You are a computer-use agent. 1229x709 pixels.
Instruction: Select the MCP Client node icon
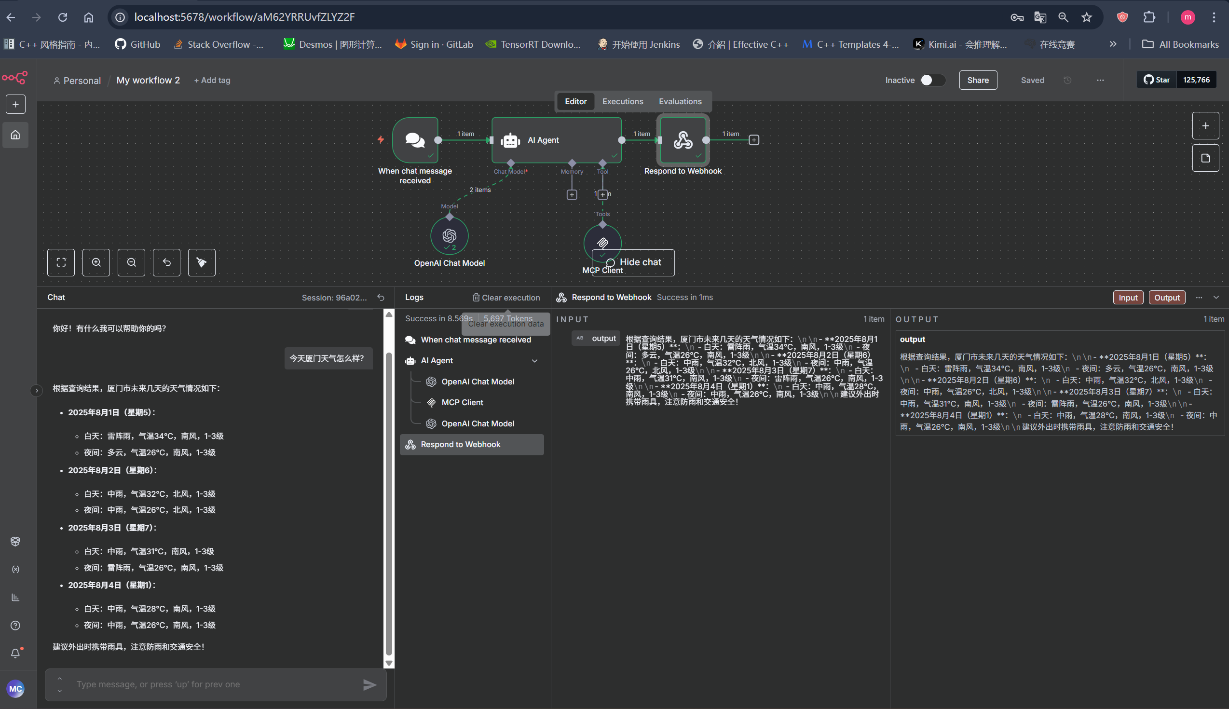(x=603, y=243)
